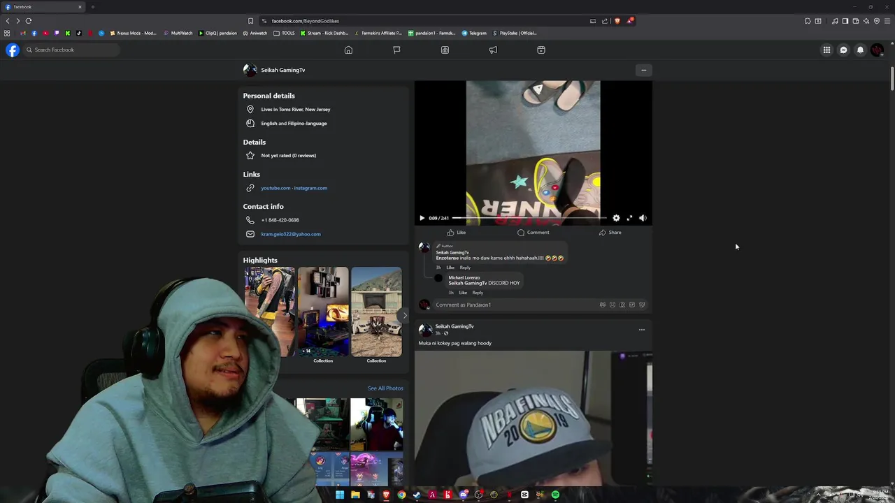Advance Highlights carousel with next arrow
895x503 pixels.
coord(404,316)
